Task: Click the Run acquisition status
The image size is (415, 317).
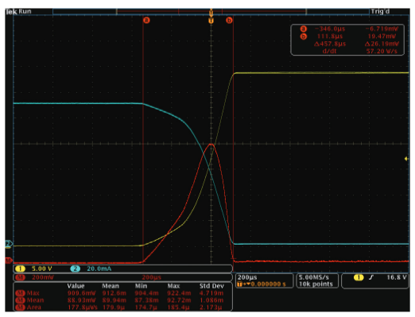Action: pos(25,11)
